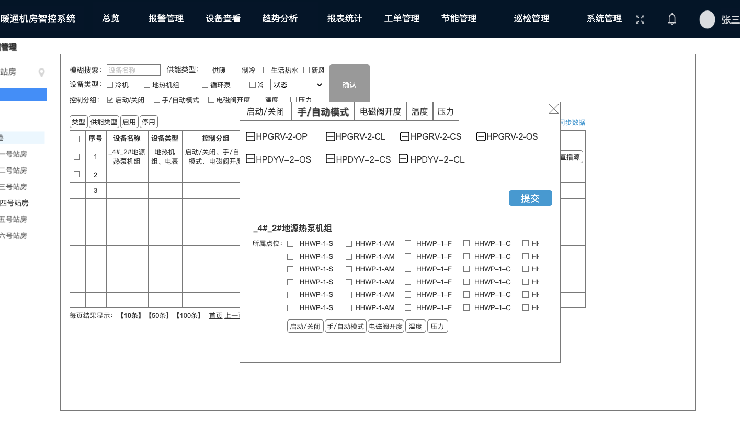Navigate to 巡检管理
The image size is (740, 434).
[x=531, y=19]
